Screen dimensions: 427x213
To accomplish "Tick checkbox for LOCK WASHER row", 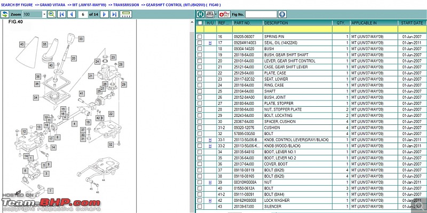I will [x=200, y=201].
